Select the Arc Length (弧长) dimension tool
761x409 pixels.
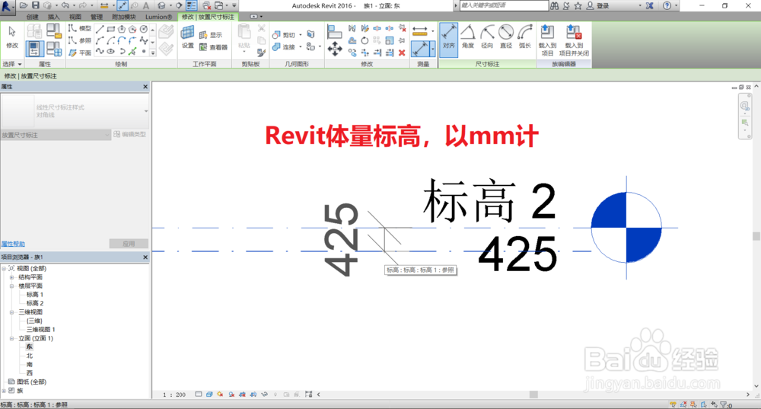tap(524, 37)
